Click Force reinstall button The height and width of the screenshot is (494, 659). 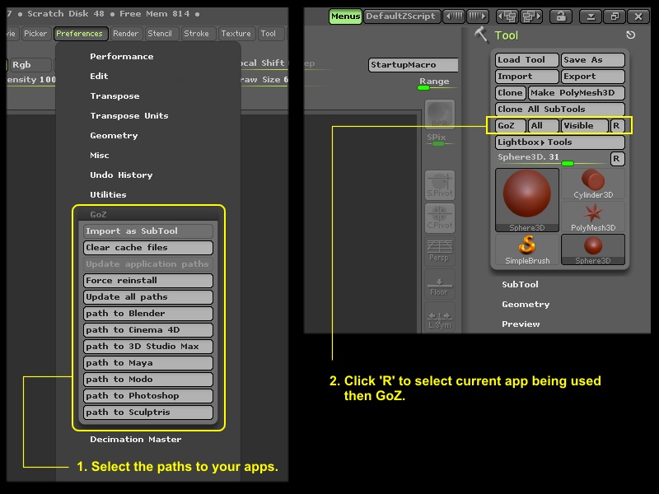[x=148, y=281]
